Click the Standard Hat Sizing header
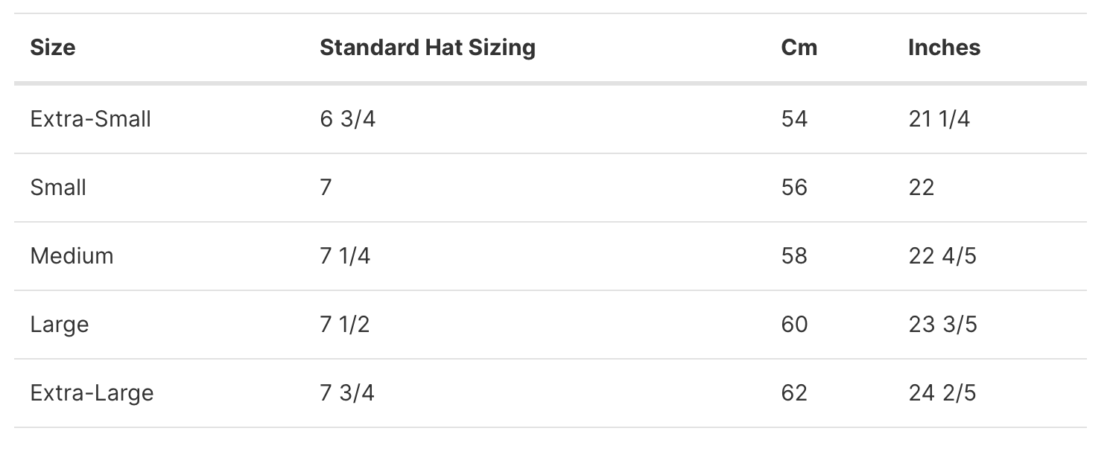 [x=428, y=48]
